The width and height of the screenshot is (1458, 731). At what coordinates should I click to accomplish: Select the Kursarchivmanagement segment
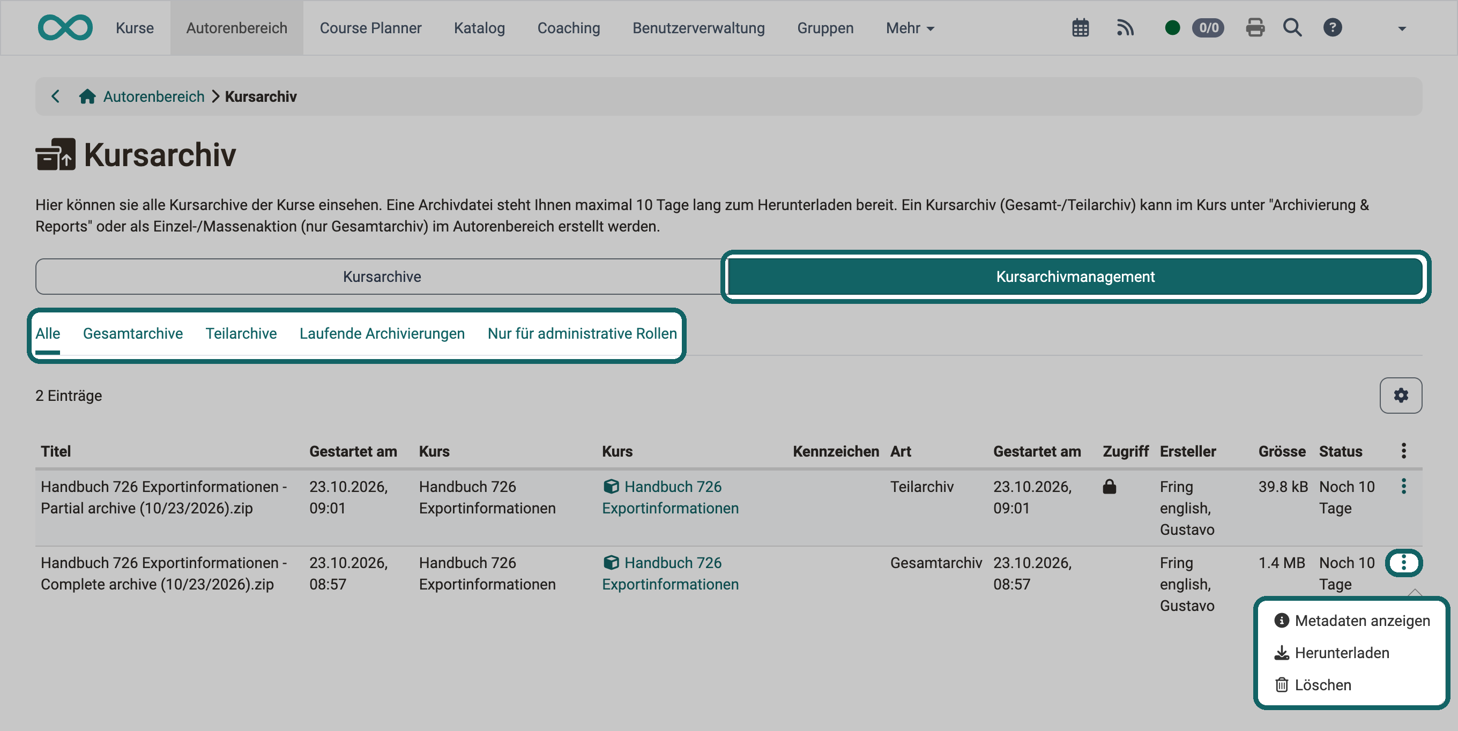1075,276
